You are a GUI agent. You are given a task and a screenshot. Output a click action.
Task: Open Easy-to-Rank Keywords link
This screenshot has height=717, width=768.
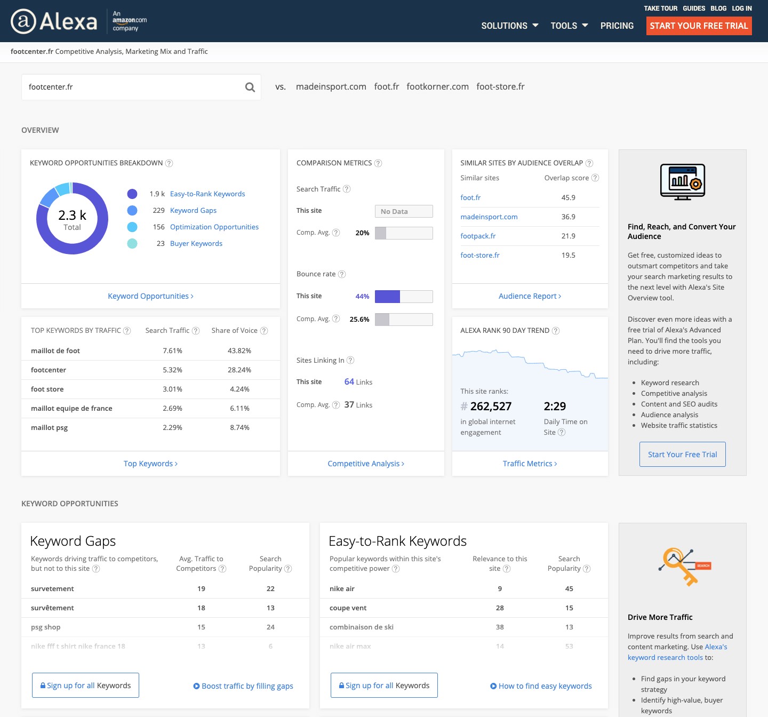pos(207,194)
